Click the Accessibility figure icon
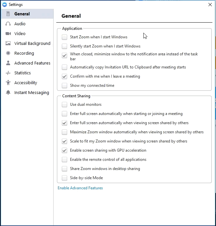The image size is (216, 226). point(8,83)
